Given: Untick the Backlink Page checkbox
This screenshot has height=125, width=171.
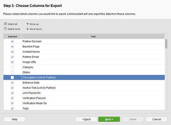Looking at the screenshot, I should (x=12, y=47).
